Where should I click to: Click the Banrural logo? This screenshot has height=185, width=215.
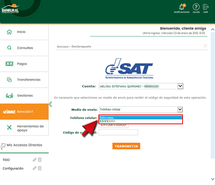10,9
